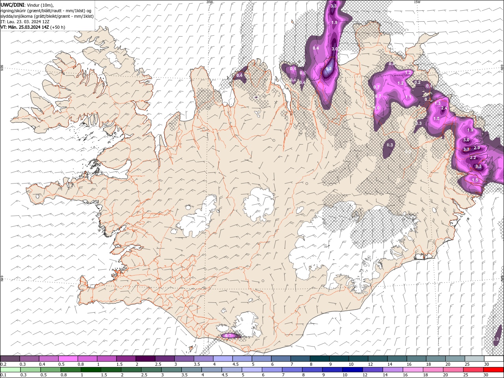
Task: Select pale grey 25 swatch in upper legend bar
Action: pyautogui.click(x=474, y=359)
